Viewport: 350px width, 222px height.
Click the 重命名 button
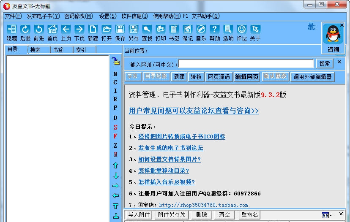pyautogui.click(x=249, y=214)
